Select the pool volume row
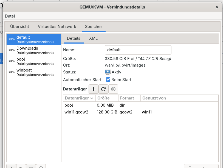 [141, 105]
